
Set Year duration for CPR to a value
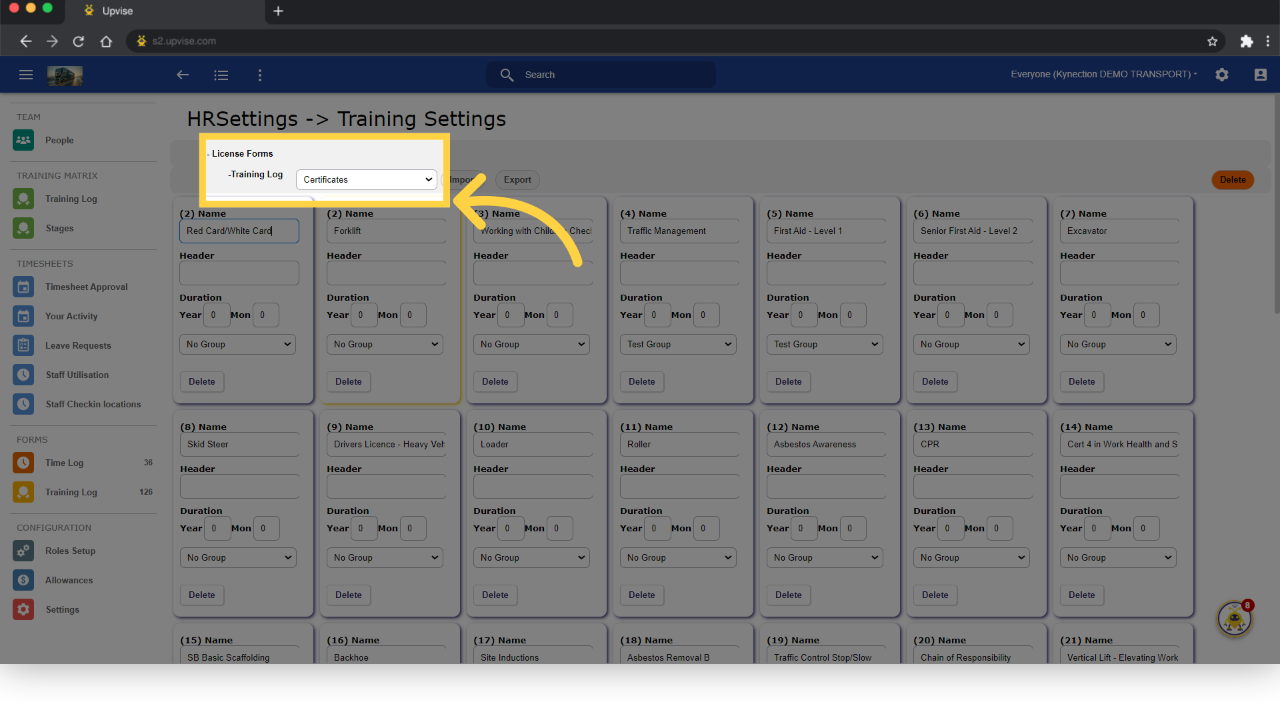click(x=951, y=528)
